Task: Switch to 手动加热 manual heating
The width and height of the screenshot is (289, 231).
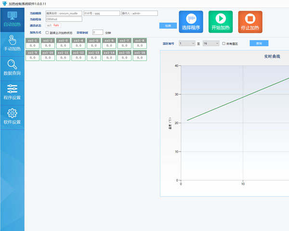Action: (12, 42)
